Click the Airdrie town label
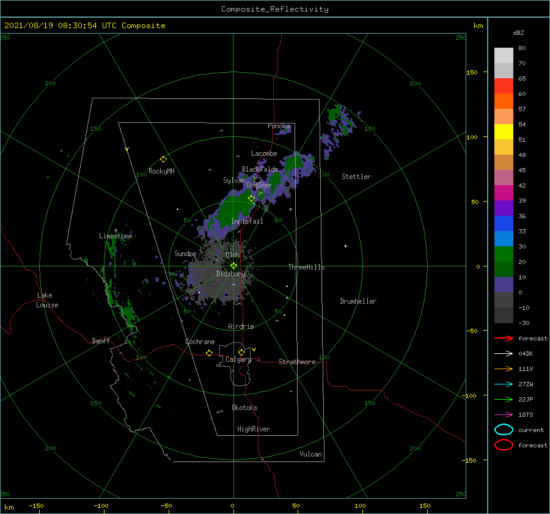550x514 pixels. pyautogui.click(x=241, y=326)
